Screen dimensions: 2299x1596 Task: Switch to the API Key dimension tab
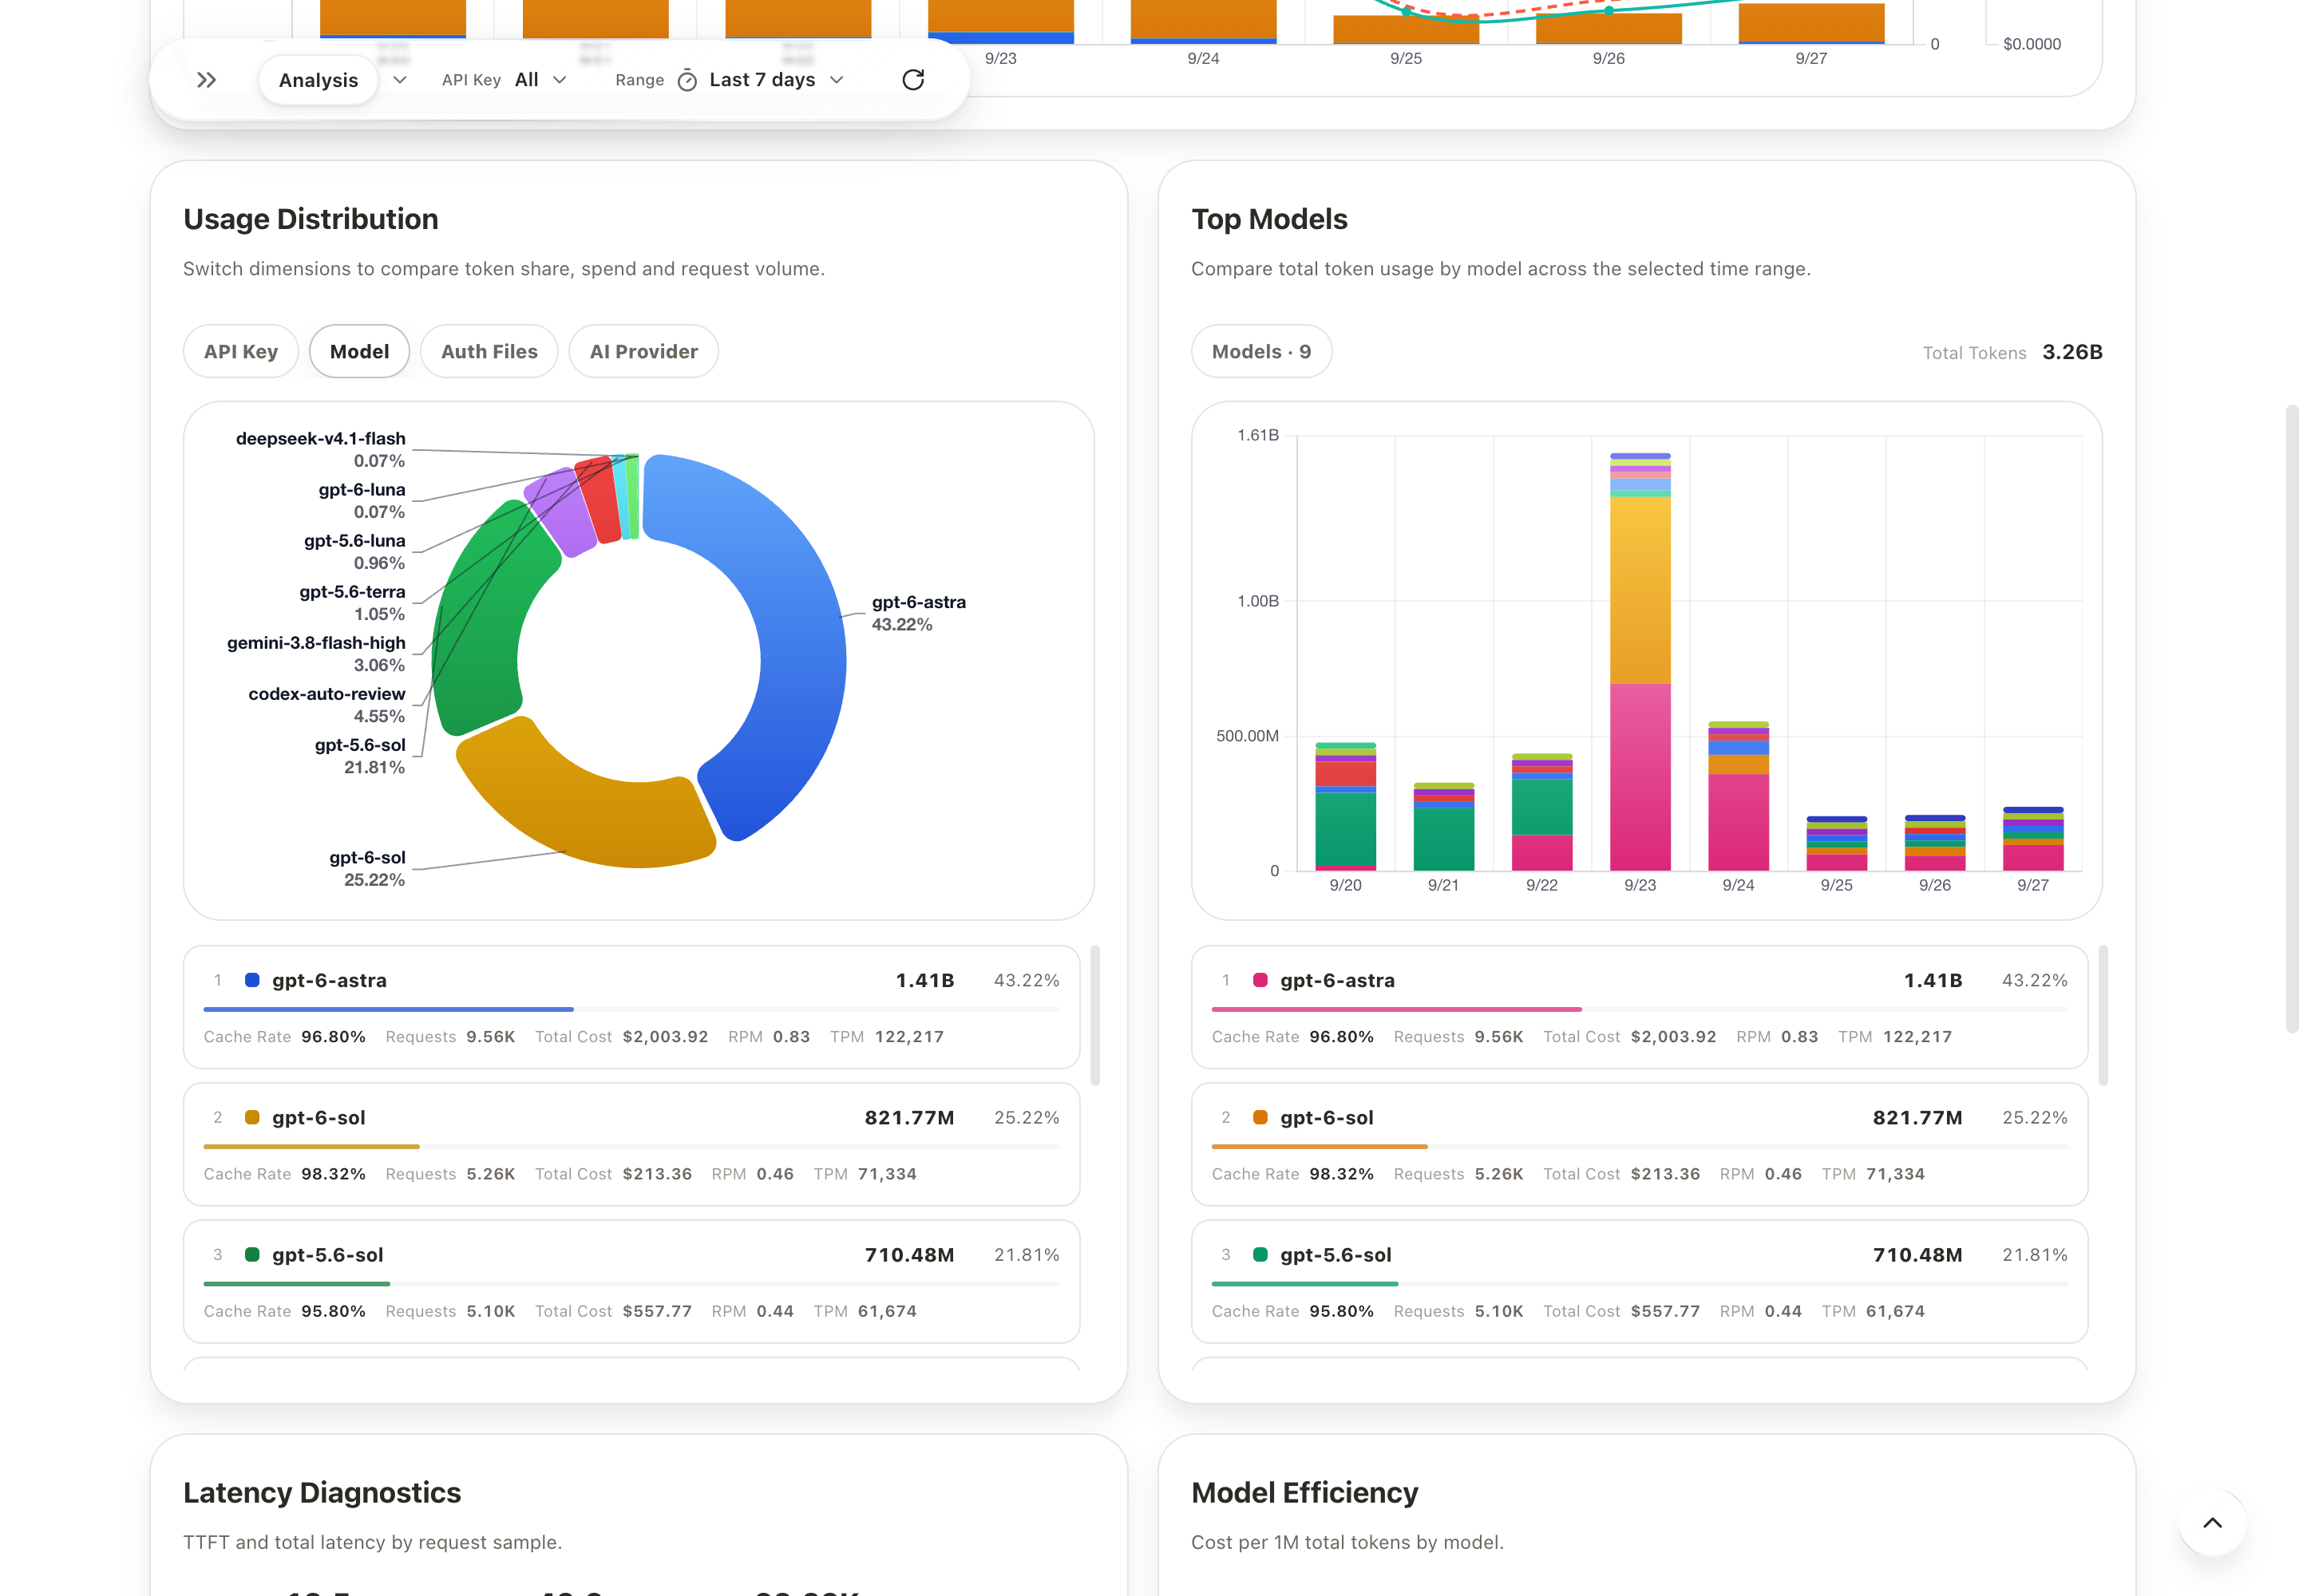(241, 351)
